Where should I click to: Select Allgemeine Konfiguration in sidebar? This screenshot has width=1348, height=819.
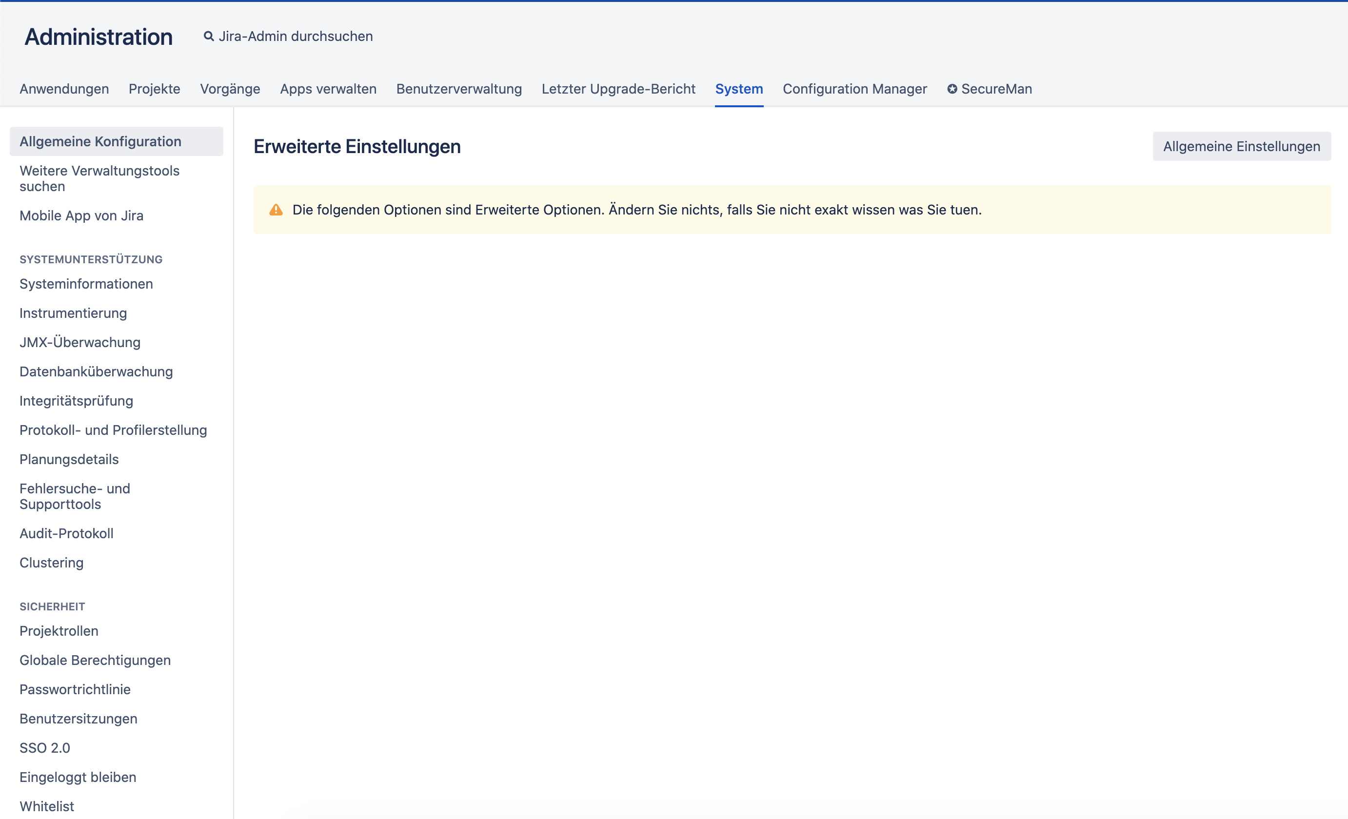(117, 141)
